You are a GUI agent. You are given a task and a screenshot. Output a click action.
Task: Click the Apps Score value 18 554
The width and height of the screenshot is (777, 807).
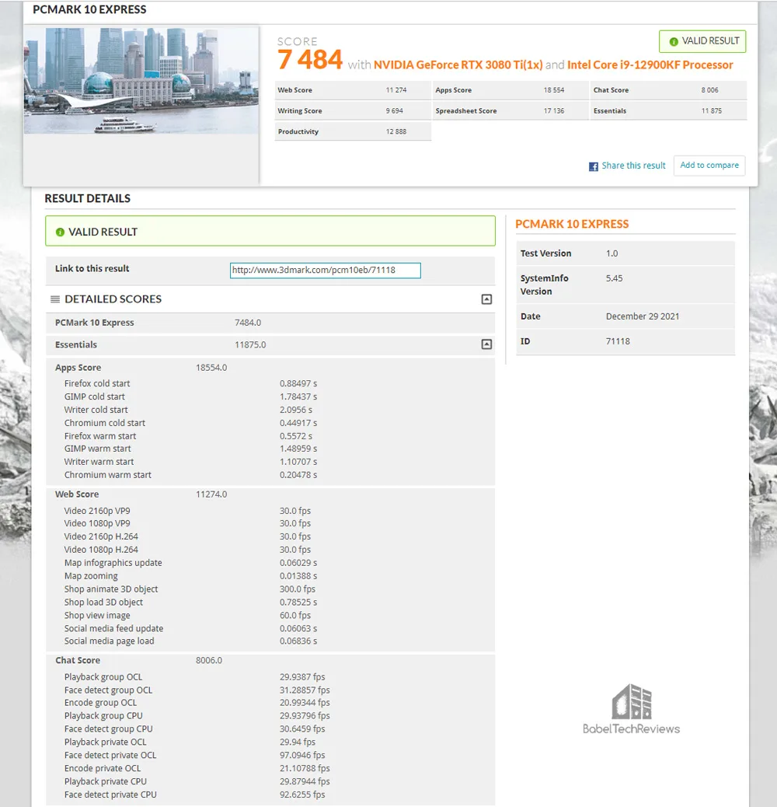coord(554,90)
